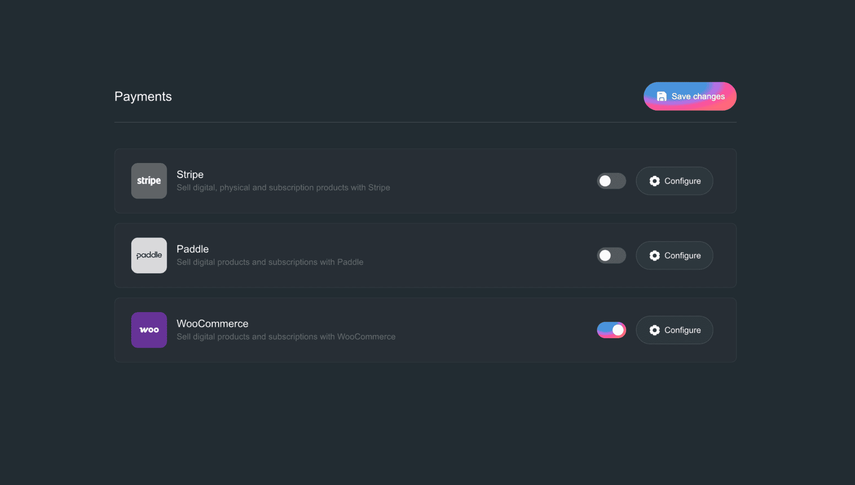Click the Stripe gateway title
The height and width of the screenshot is (485, 855).
tap(190, 174)
